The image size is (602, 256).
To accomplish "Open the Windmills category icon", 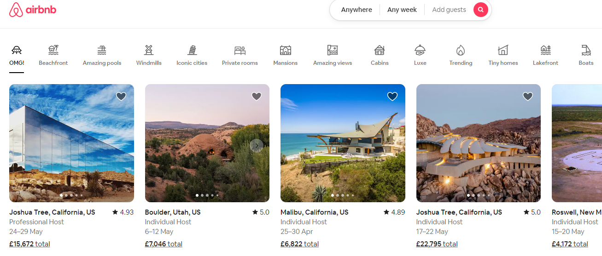I will (x=148, y=50).
